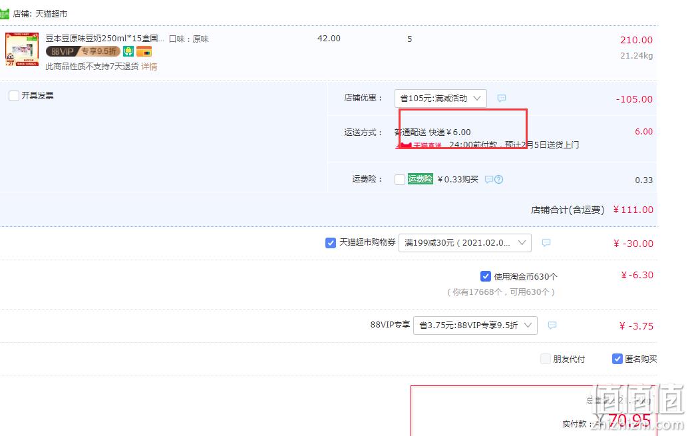This screenshot has width=690, height=436.
Task: Open the 省3.75元:88VIP专享9.5折 dropdown
Action: (x=475, y=326)
